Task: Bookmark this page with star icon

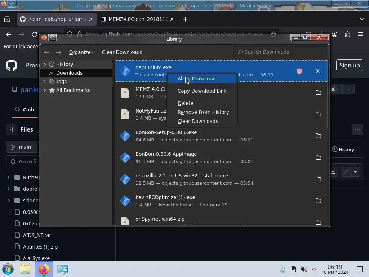Action: click(x=273, y=34)
